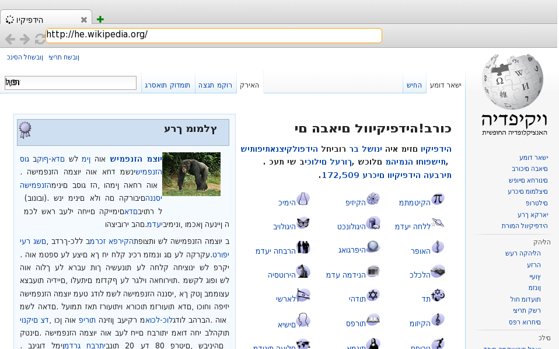Open the mathematics (הקיטמתמ) portal text link
The image size is (559, 349).
pos(415,203)
